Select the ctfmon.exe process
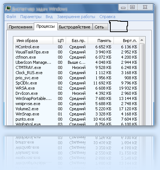The height and width of the screenshot is (170, 160). 77,57
